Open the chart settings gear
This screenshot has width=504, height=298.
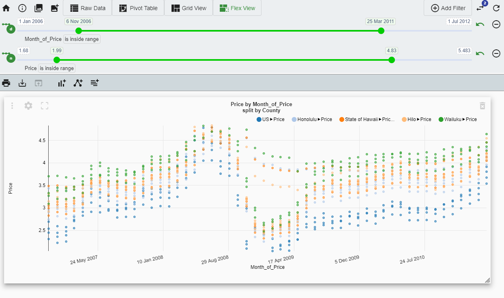tap(28, 106)
